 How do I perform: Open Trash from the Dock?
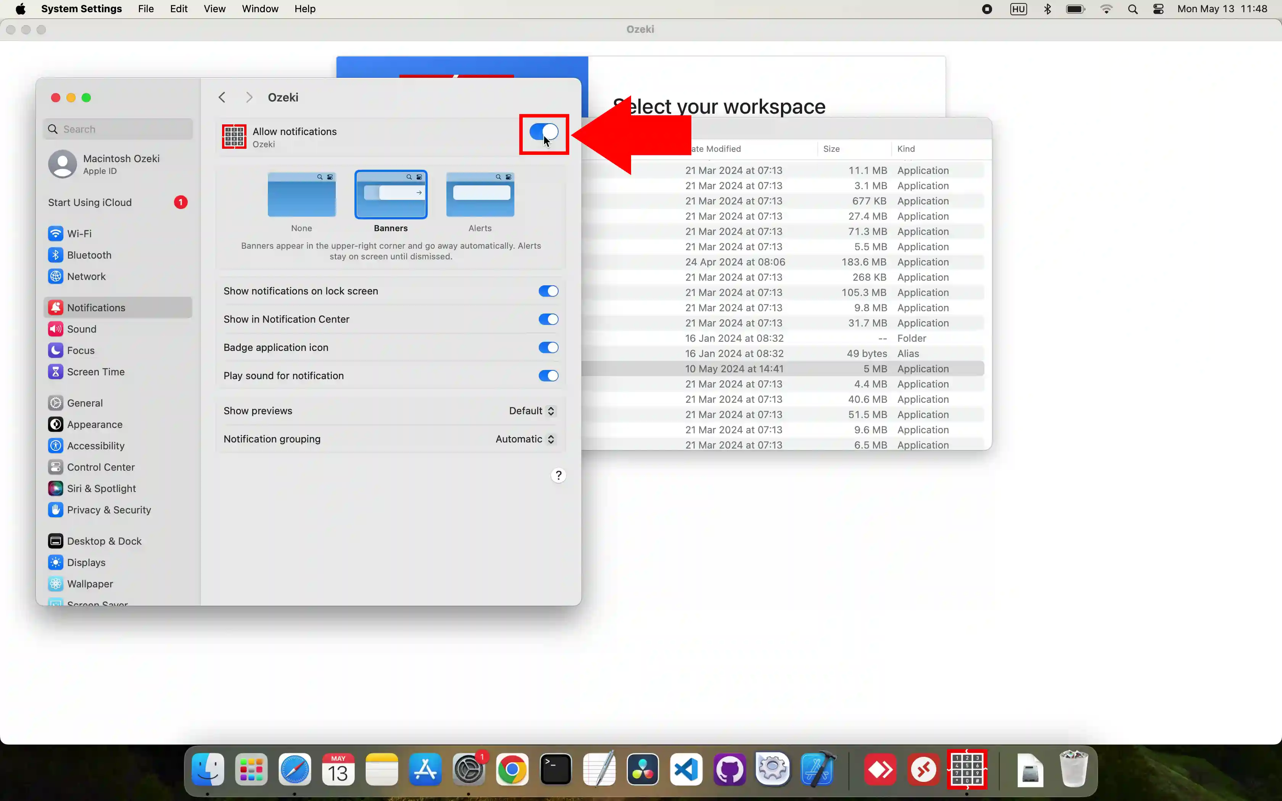click(1074, 769)
